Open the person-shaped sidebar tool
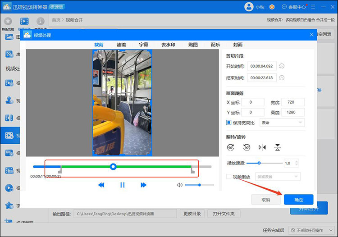This screenshot has height=237, width=338. tap(9, 100)
